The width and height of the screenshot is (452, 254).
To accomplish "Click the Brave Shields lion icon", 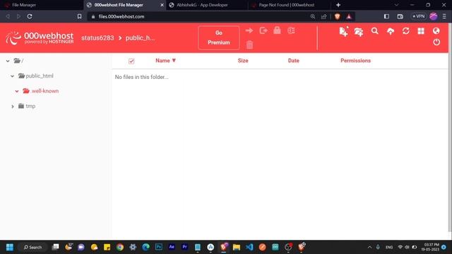I will (x=338, y=16).
